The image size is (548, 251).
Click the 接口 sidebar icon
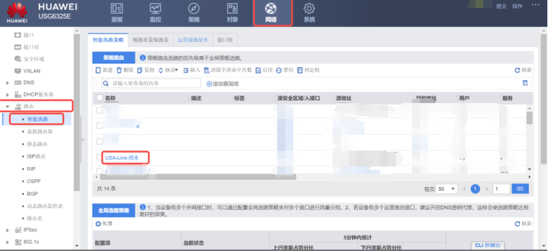(x=17, y=35)
